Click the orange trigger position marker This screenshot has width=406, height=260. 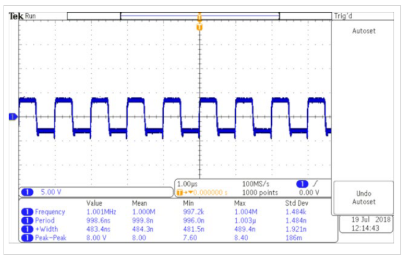pyautogui.click(x=200, y=27)
